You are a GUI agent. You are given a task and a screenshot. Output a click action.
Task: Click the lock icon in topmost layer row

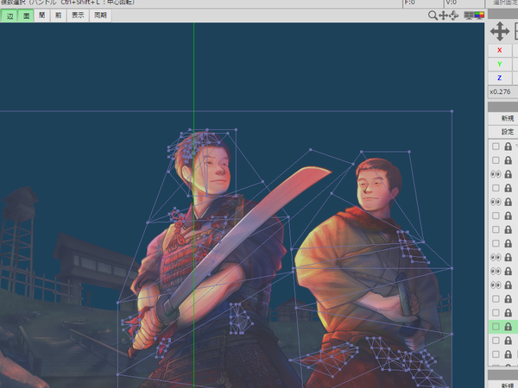coord(509,147)
